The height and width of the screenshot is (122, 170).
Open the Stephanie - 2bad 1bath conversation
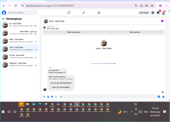click(20, 65)
